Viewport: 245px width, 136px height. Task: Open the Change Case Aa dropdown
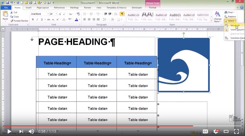coord(71,14)
